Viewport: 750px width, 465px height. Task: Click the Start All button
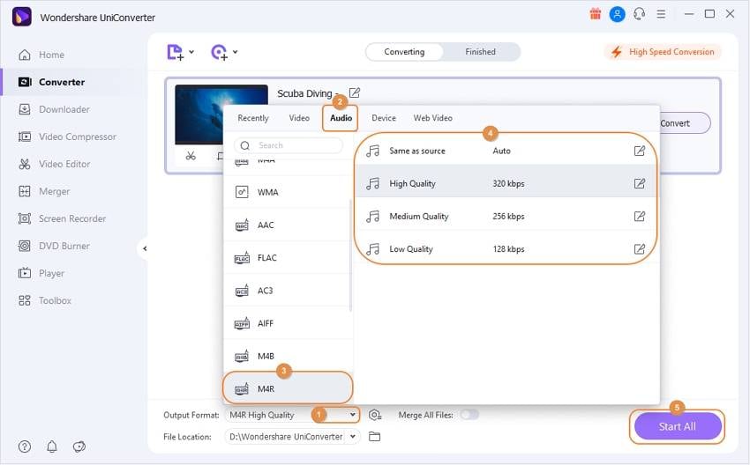tap(678, 426)
